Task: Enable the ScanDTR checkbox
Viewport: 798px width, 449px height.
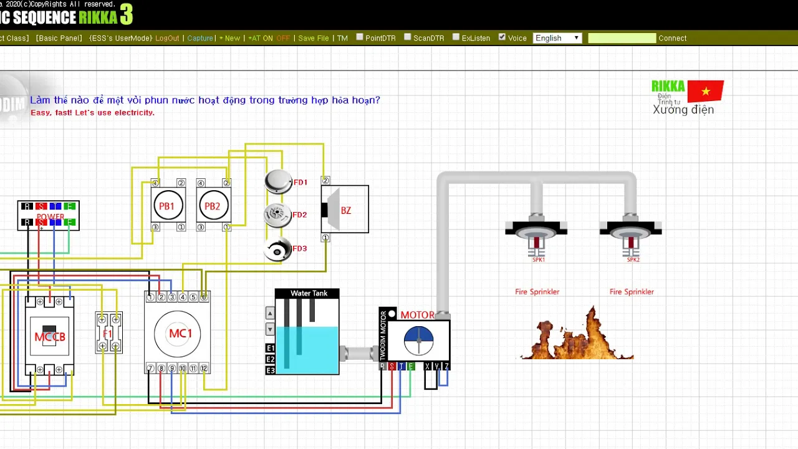Action: (408, 37)
